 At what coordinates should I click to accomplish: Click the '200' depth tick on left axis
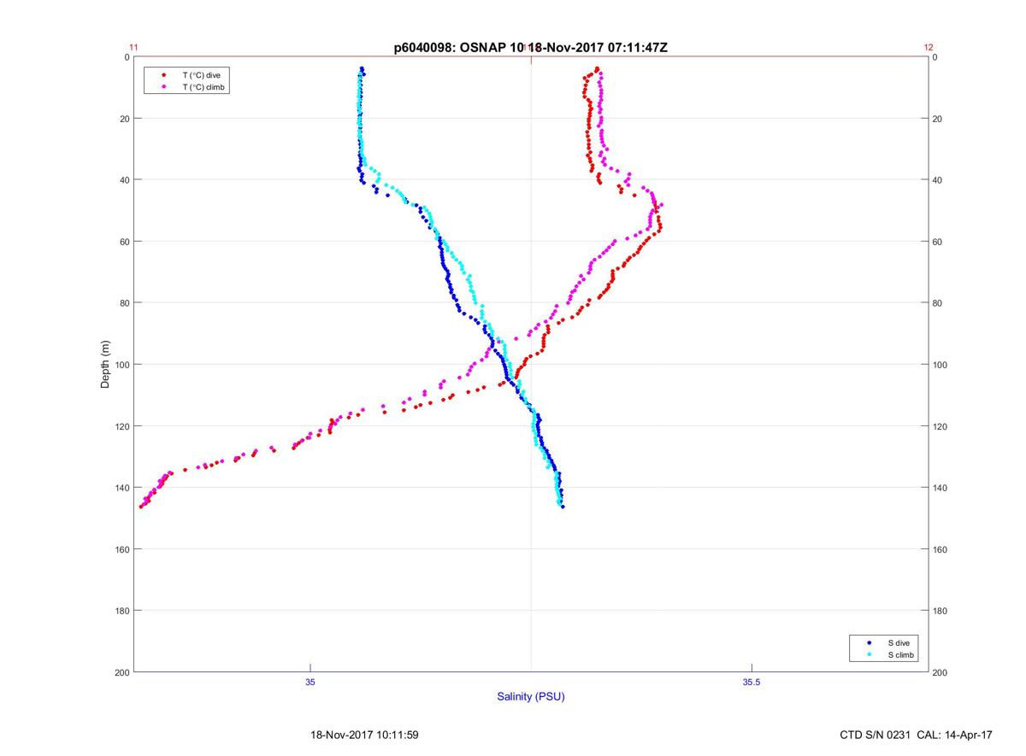121,672
